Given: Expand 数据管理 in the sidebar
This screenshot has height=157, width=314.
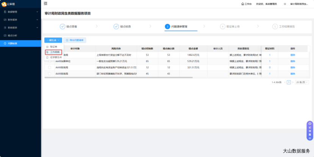Looking at the screenshot, I should pos(20,12).
